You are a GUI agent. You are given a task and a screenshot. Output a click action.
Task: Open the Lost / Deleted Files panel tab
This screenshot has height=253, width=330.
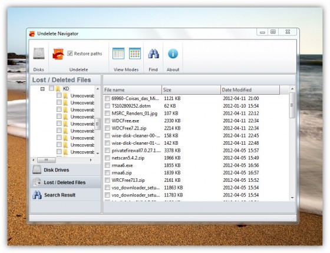tap(65, 182)
